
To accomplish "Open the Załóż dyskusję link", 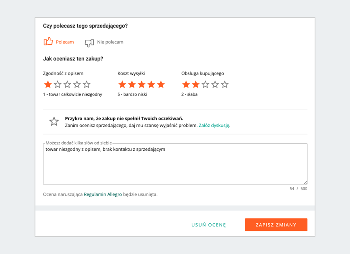I will coord(214,126).
